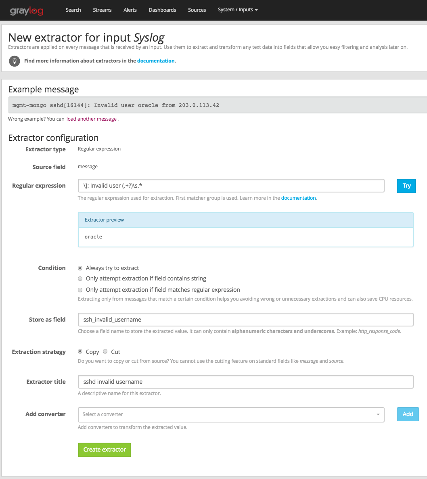Go to the Search page
Image resolution: width=427 pixels, height=479 pixels.
coord(73,10)
